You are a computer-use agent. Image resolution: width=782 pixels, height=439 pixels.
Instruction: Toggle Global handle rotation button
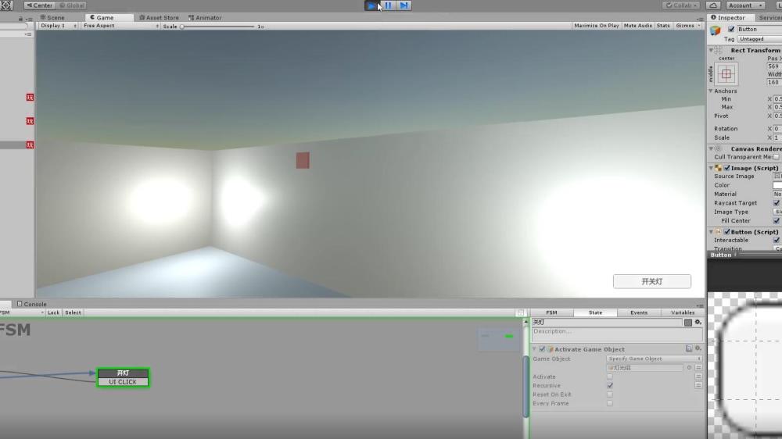pos(72,5)
